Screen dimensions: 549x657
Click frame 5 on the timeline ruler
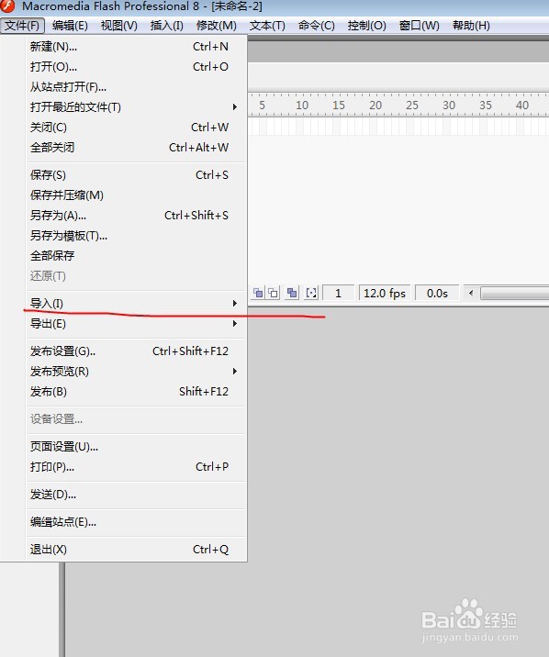262,106
